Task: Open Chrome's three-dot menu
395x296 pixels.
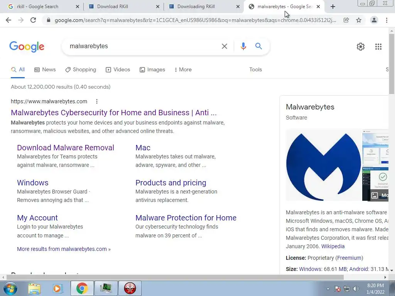Action: coord(387,20)
